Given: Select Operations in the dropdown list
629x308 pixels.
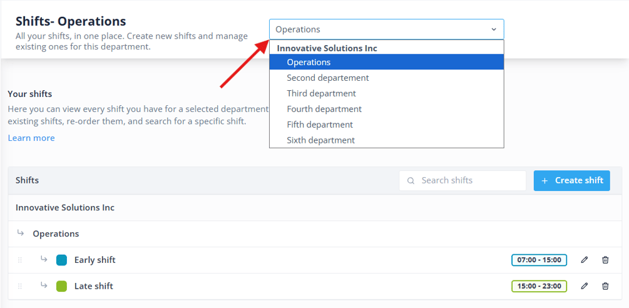Looking at the screenshot, I should (x=386, y=62).
